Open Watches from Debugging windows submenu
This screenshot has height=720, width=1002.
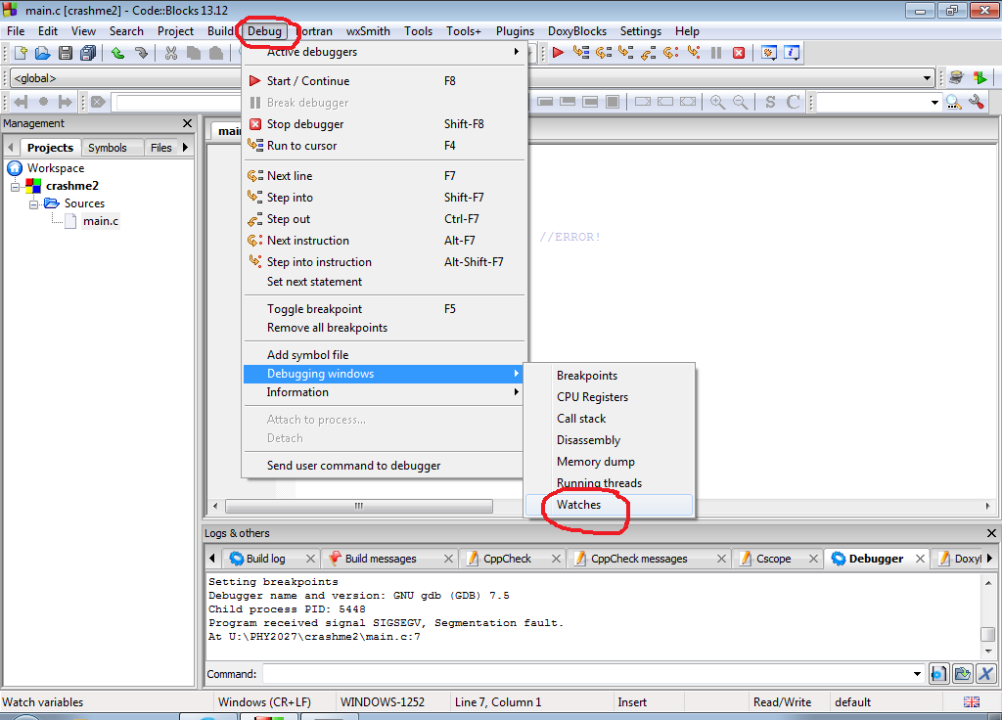click(x=609, y=505)
